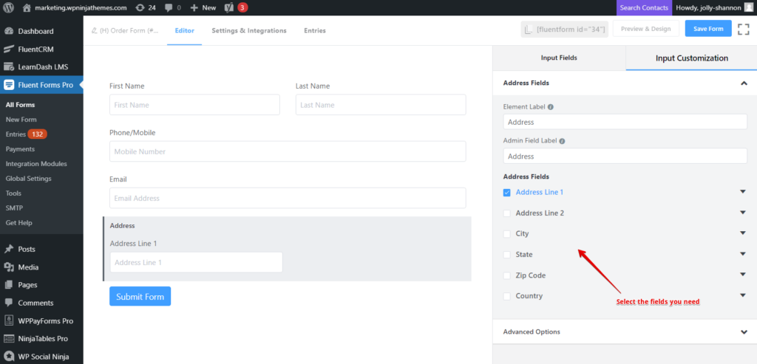Expand Address Line 2 options arrow
This screenshot has height=364, width=757.
743,212
